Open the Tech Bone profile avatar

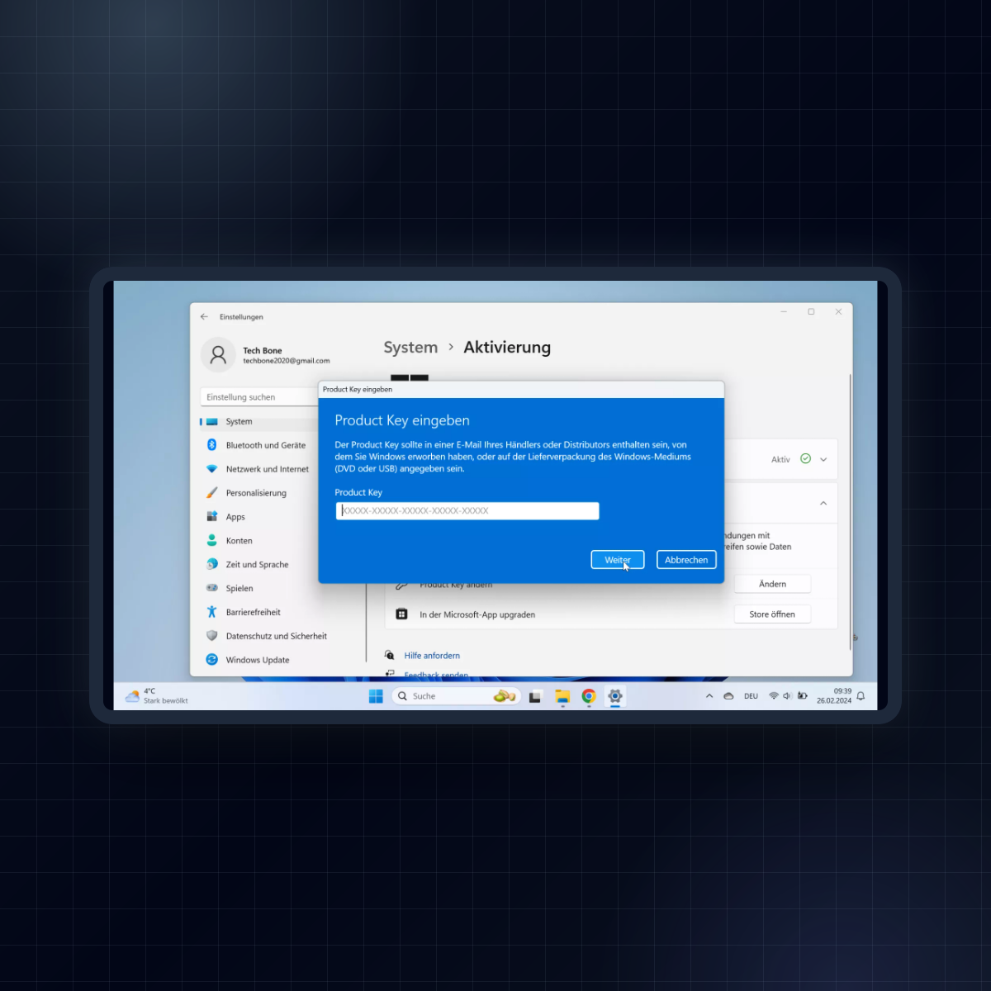(x=218, y=355)
